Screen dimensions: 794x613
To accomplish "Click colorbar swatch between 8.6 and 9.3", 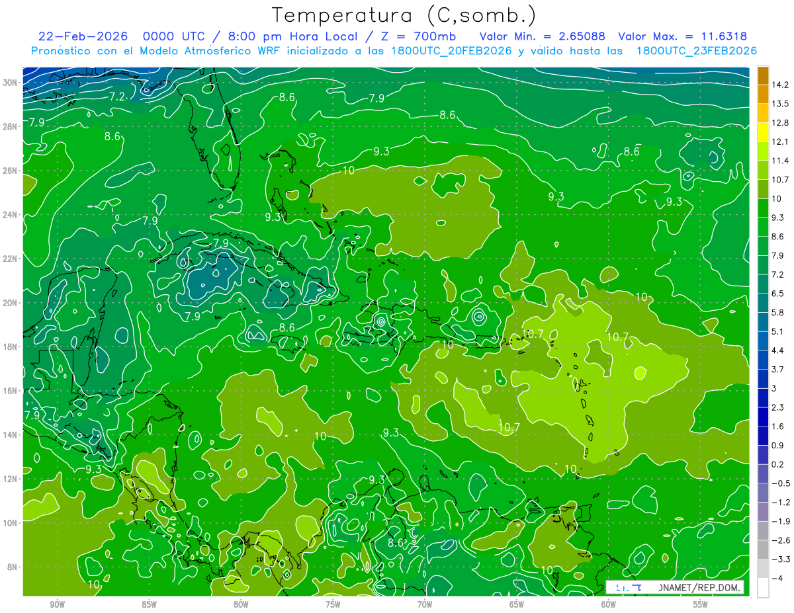I will click(763, 227).
